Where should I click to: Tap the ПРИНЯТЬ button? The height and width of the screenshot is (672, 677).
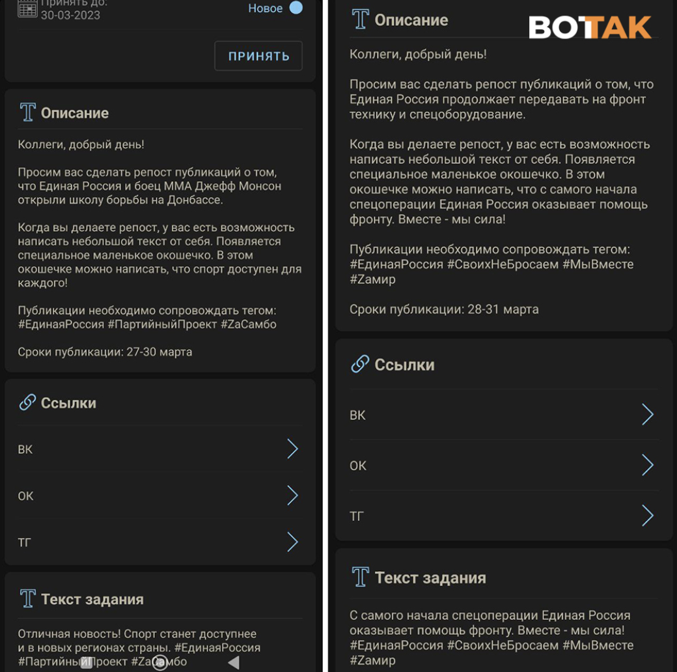(258, 56)
